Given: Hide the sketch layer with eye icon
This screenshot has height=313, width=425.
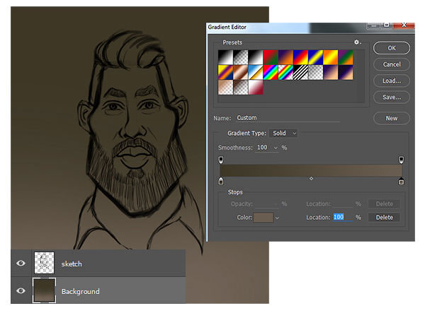Looking at the screenshot, I should [21, 263].
